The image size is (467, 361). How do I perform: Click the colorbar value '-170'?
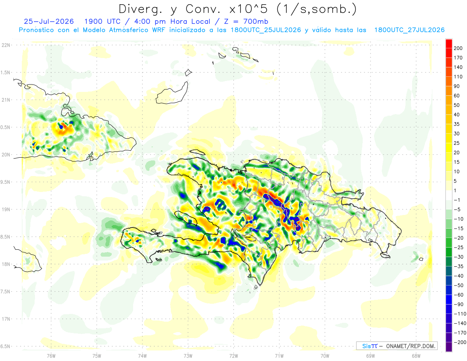tap(460, 333)
